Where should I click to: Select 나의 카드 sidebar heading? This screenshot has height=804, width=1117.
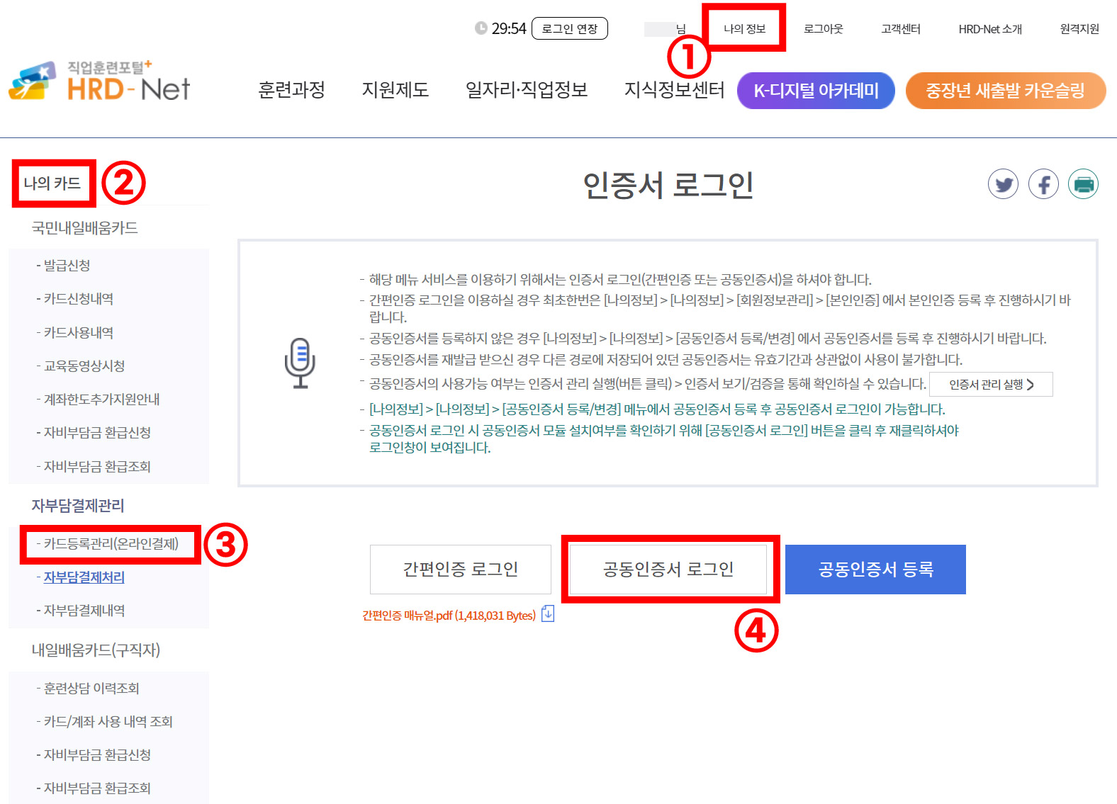click(x=52, y=183)
